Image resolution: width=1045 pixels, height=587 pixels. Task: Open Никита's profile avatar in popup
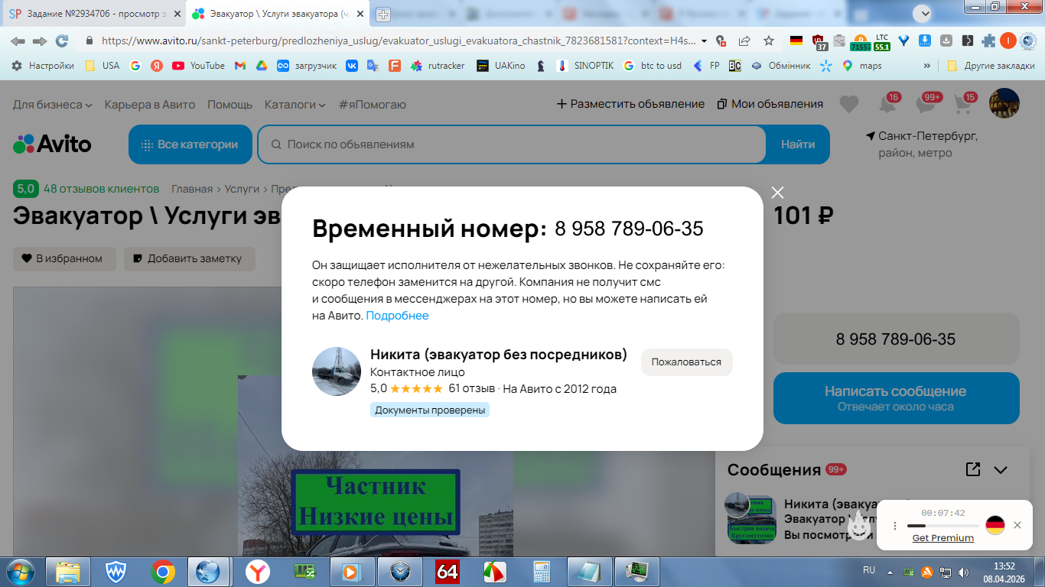click(337, 371)
